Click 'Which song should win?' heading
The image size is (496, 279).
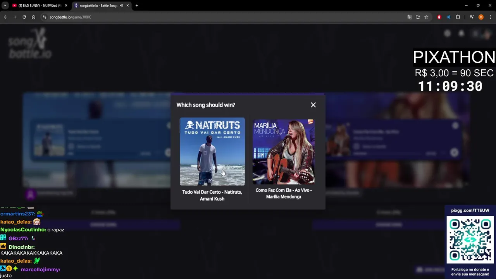(206, 105)
